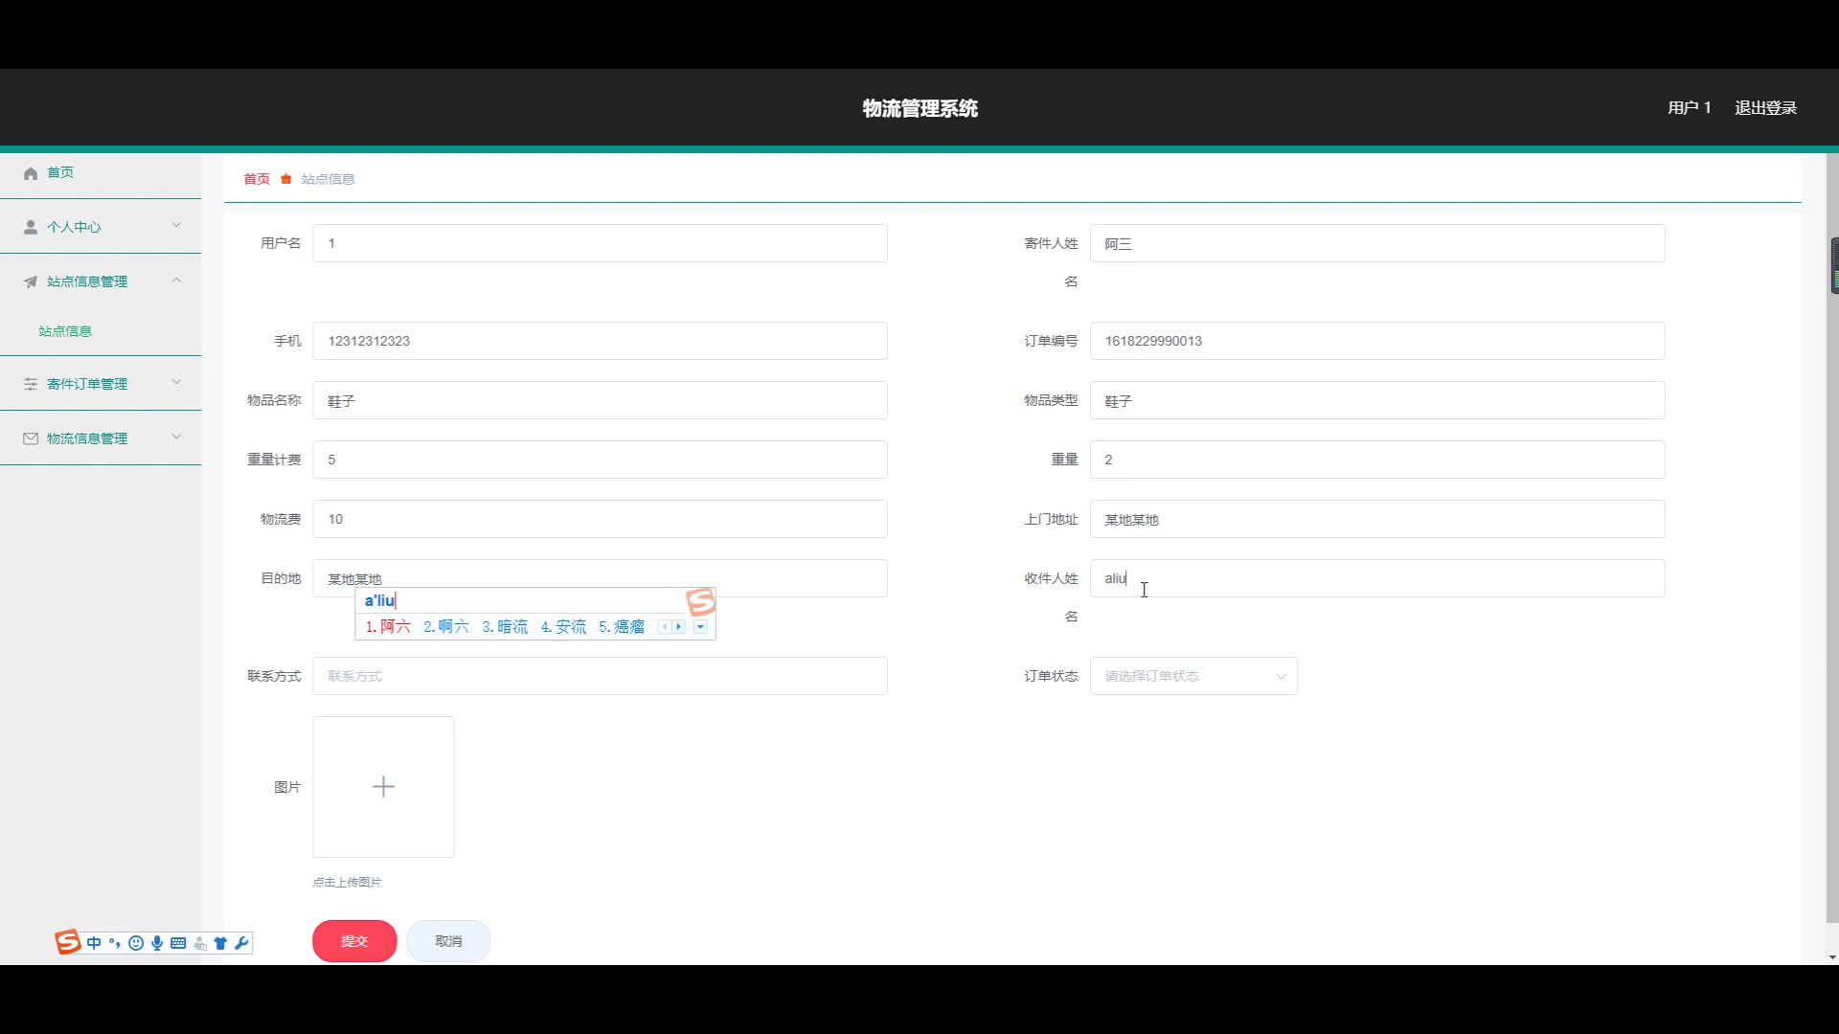Open the 订单状态 dropdown selector
The height and width of the screenshot is (1034, 1839).
tap(1193, 676)
